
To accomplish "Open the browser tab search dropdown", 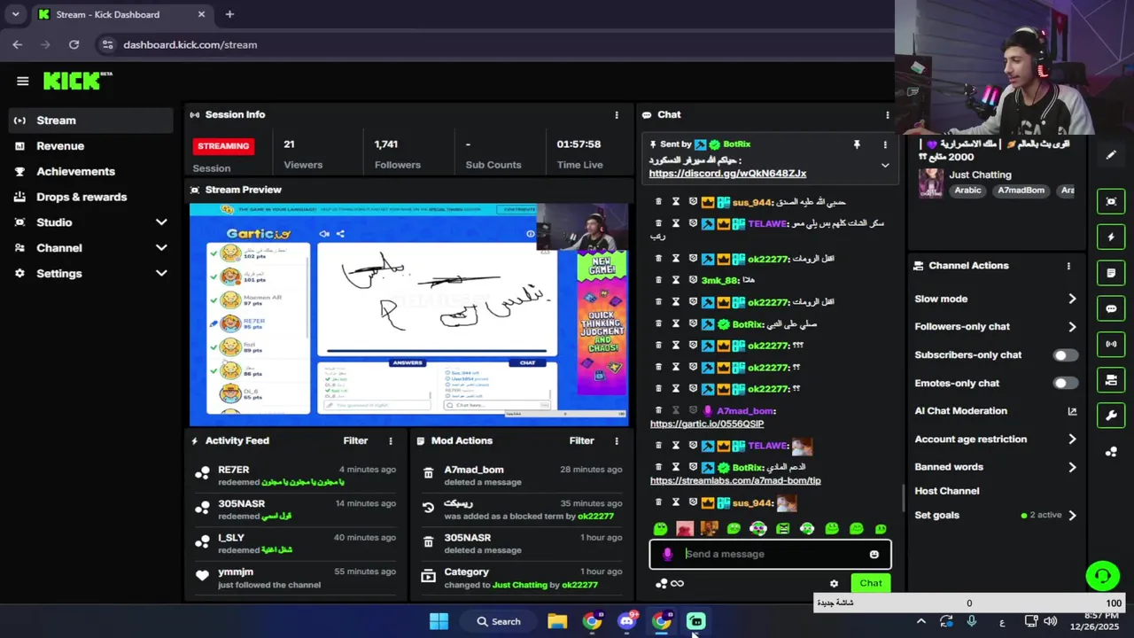I will (x=15, y=14).
